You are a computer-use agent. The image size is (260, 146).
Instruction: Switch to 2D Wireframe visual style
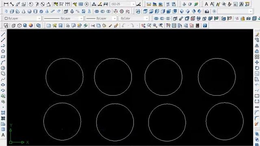[x=6, y=26]
